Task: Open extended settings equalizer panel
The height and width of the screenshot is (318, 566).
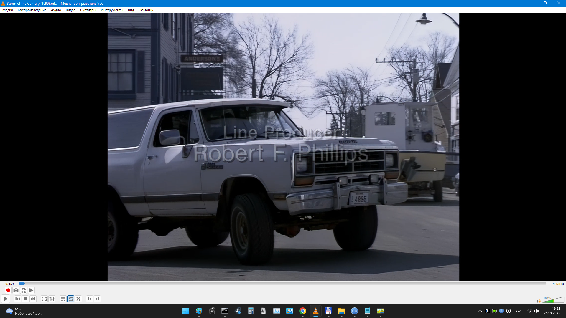Action: pyautogui.click(x=52, y=299)
